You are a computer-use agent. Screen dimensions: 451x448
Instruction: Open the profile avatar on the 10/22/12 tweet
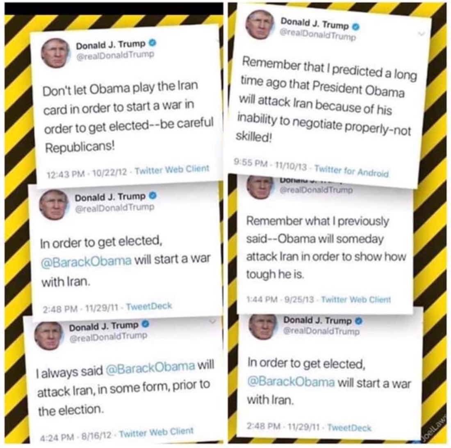click(55, 53)
